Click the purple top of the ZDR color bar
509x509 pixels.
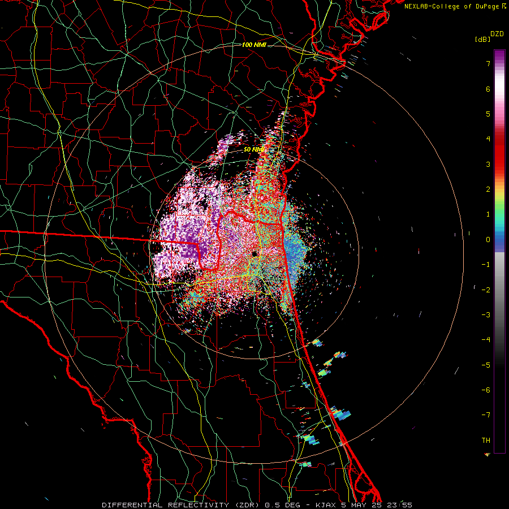499,55
